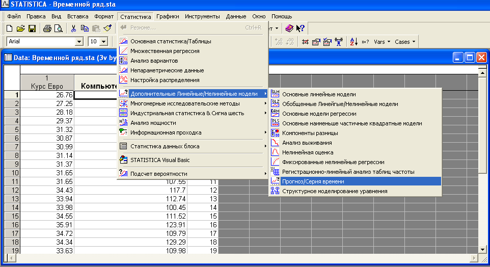Open the Инструменты menu
This screenshot has height=267, width=490.
(x=202, y=16)
